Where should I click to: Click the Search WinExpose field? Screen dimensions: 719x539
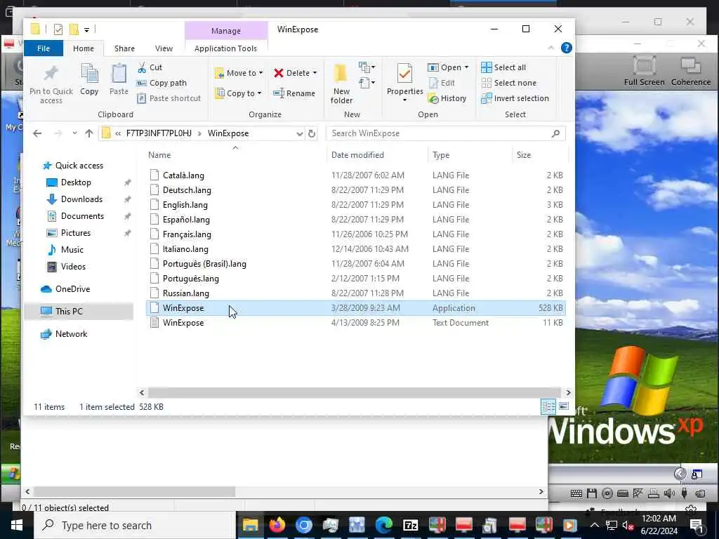click(x=445, y=133)
